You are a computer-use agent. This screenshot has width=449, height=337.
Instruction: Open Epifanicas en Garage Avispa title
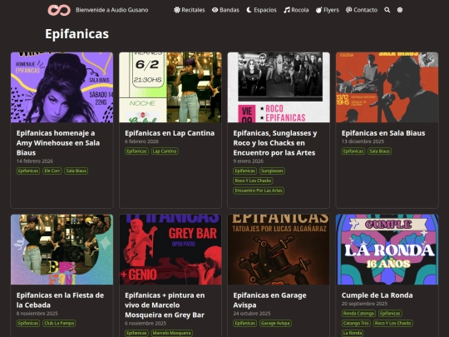[x=269, y=300]
